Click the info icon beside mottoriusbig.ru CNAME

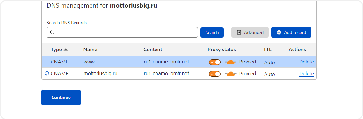47,74
